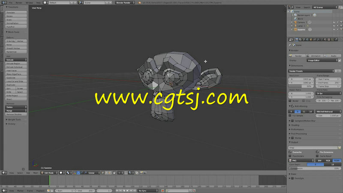Open the Delete dropdown menu
This screenshot has width=343, height=193.
tap(16, 107)
